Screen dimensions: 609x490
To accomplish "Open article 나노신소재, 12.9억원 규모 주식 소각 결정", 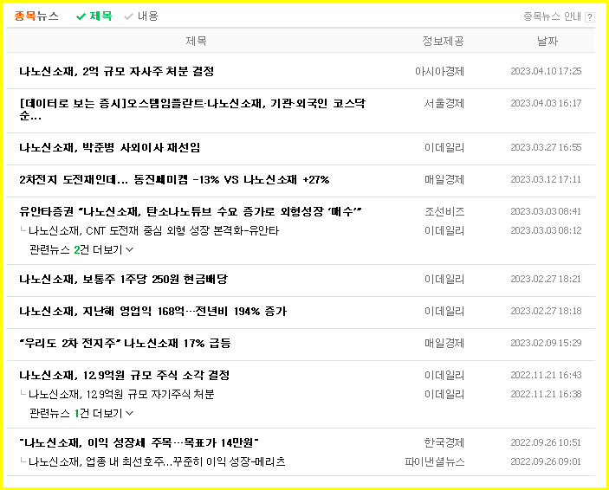I will pos(124,376).
